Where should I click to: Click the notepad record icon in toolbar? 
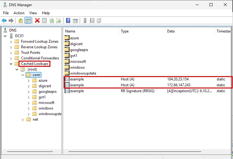click(x=92, y=20)
